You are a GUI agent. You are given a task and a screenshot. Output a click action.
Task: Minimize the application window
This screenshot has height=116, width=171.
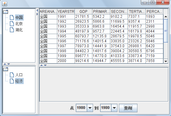pyautogui.click(x=145, y=2)
